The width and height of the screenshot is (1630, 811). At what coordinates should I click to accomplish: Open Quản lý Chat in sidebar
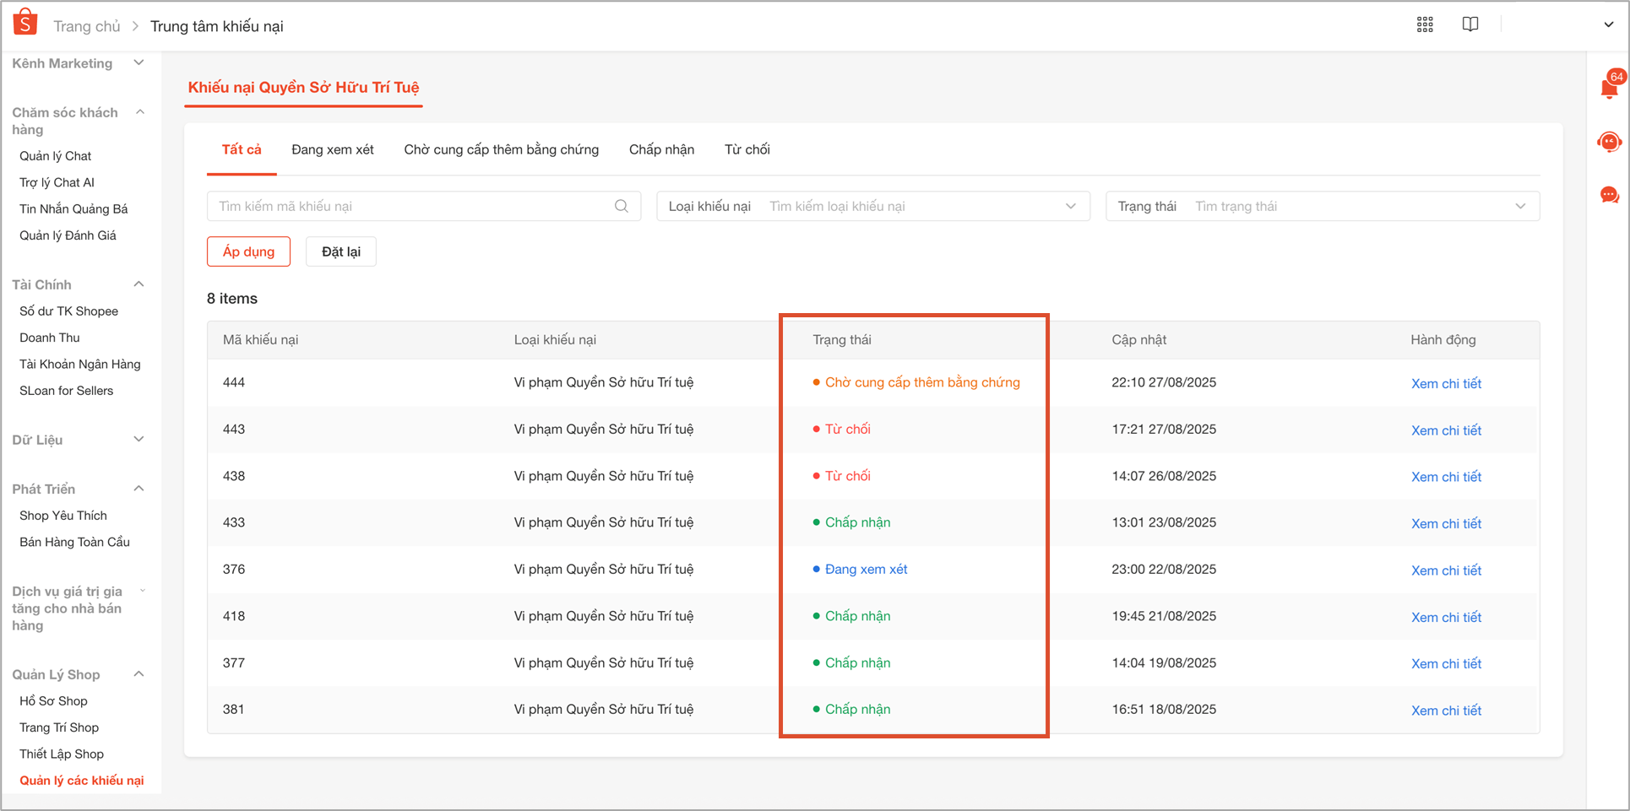[x=56, y=156]
